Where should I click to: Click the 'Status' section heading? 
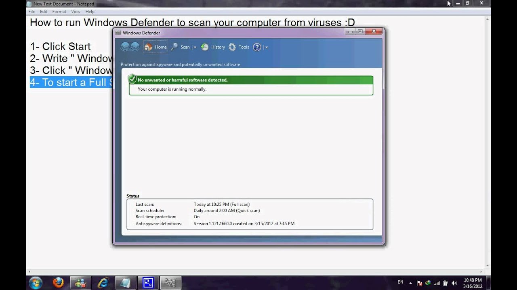point(133,196)
